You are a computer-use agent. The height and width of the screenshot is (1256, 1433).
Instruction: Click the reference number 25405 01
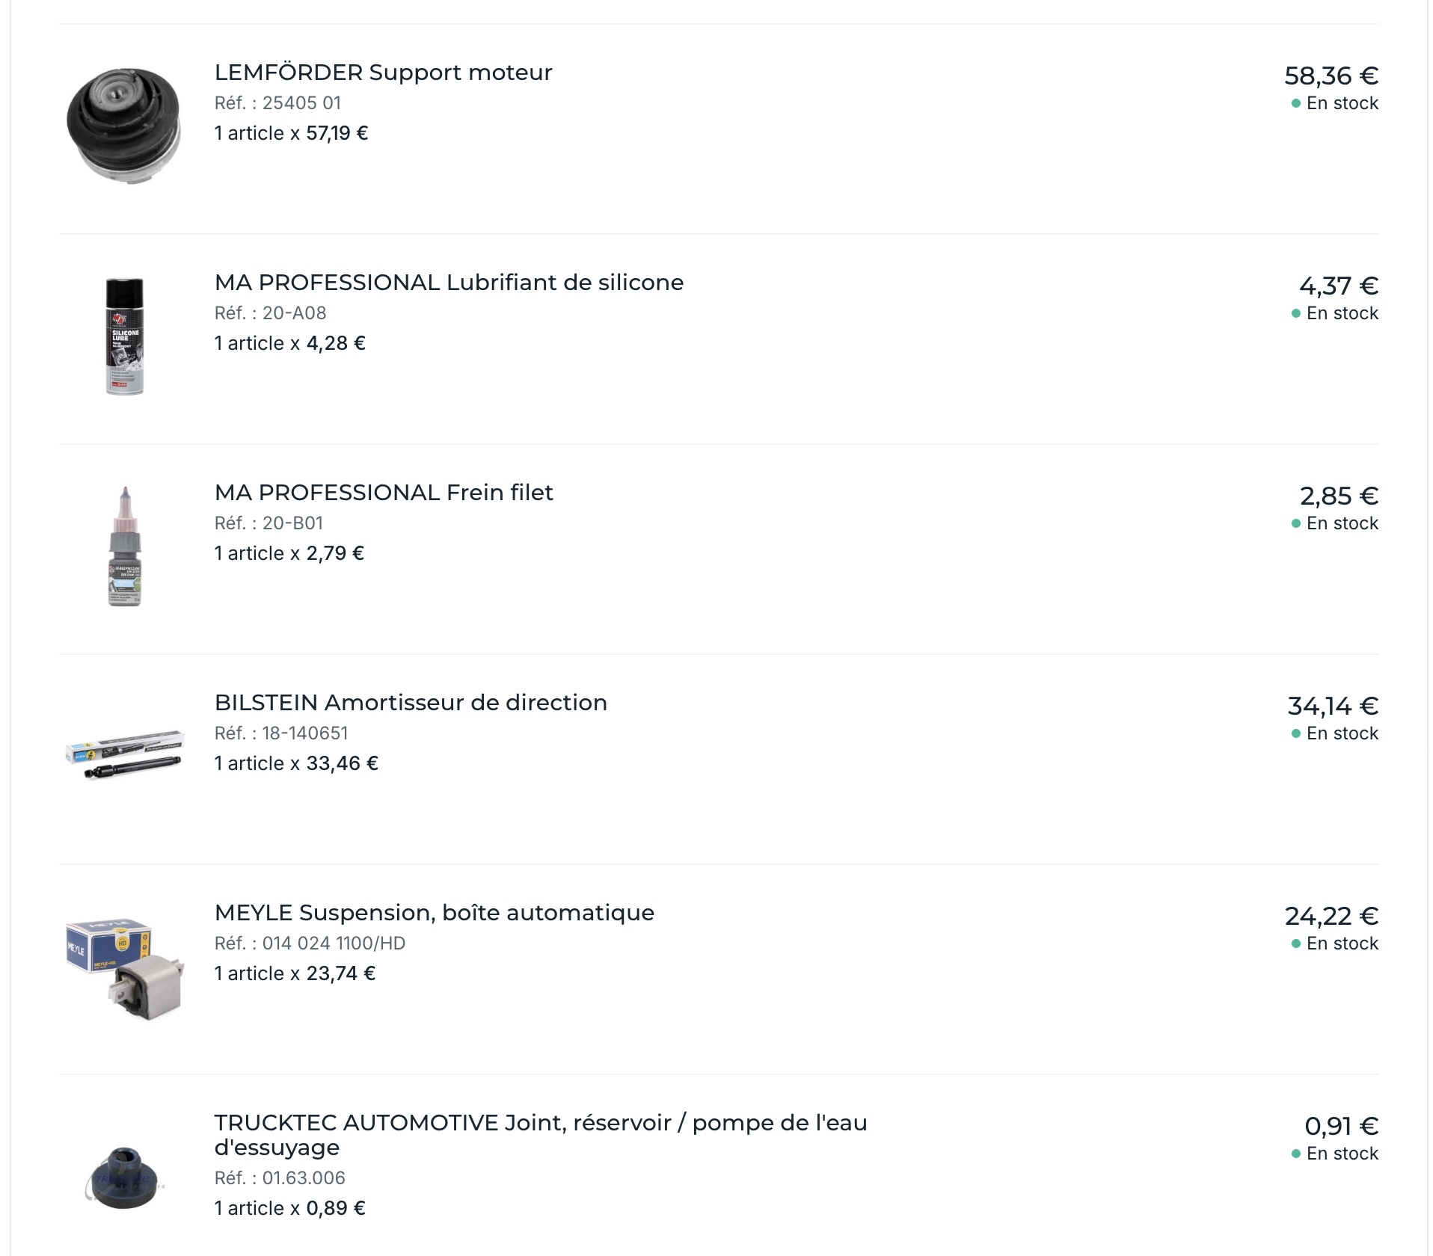(301, 103)
